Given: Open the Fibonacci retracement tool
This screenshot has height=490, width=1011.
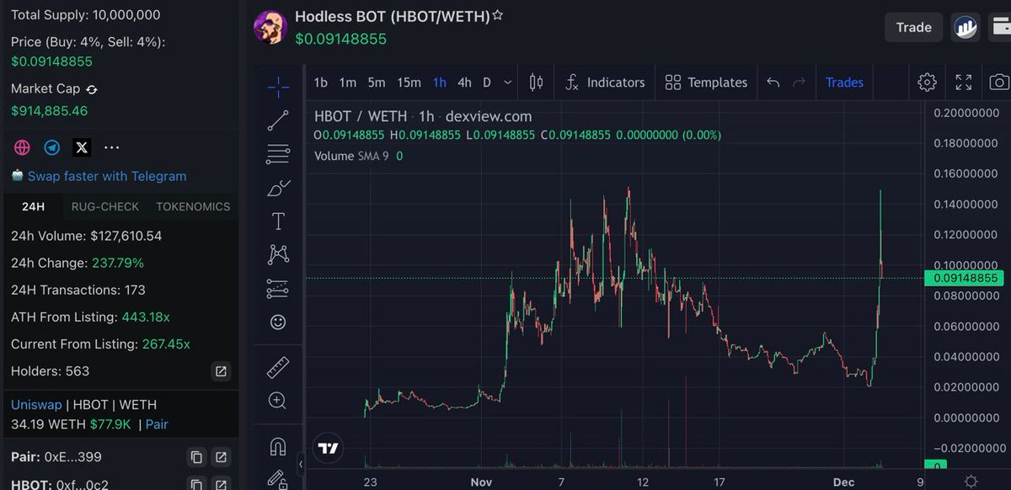Looking at the screenshot, I should click(278, 154).
